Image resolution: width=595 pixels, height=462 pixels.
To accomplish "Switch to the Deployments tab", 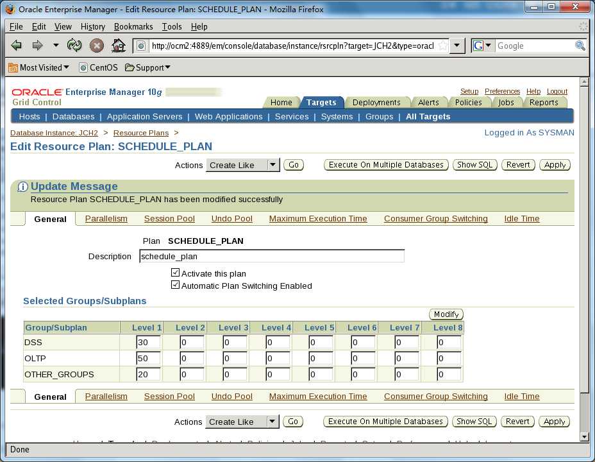I will (x=376, y=103).
